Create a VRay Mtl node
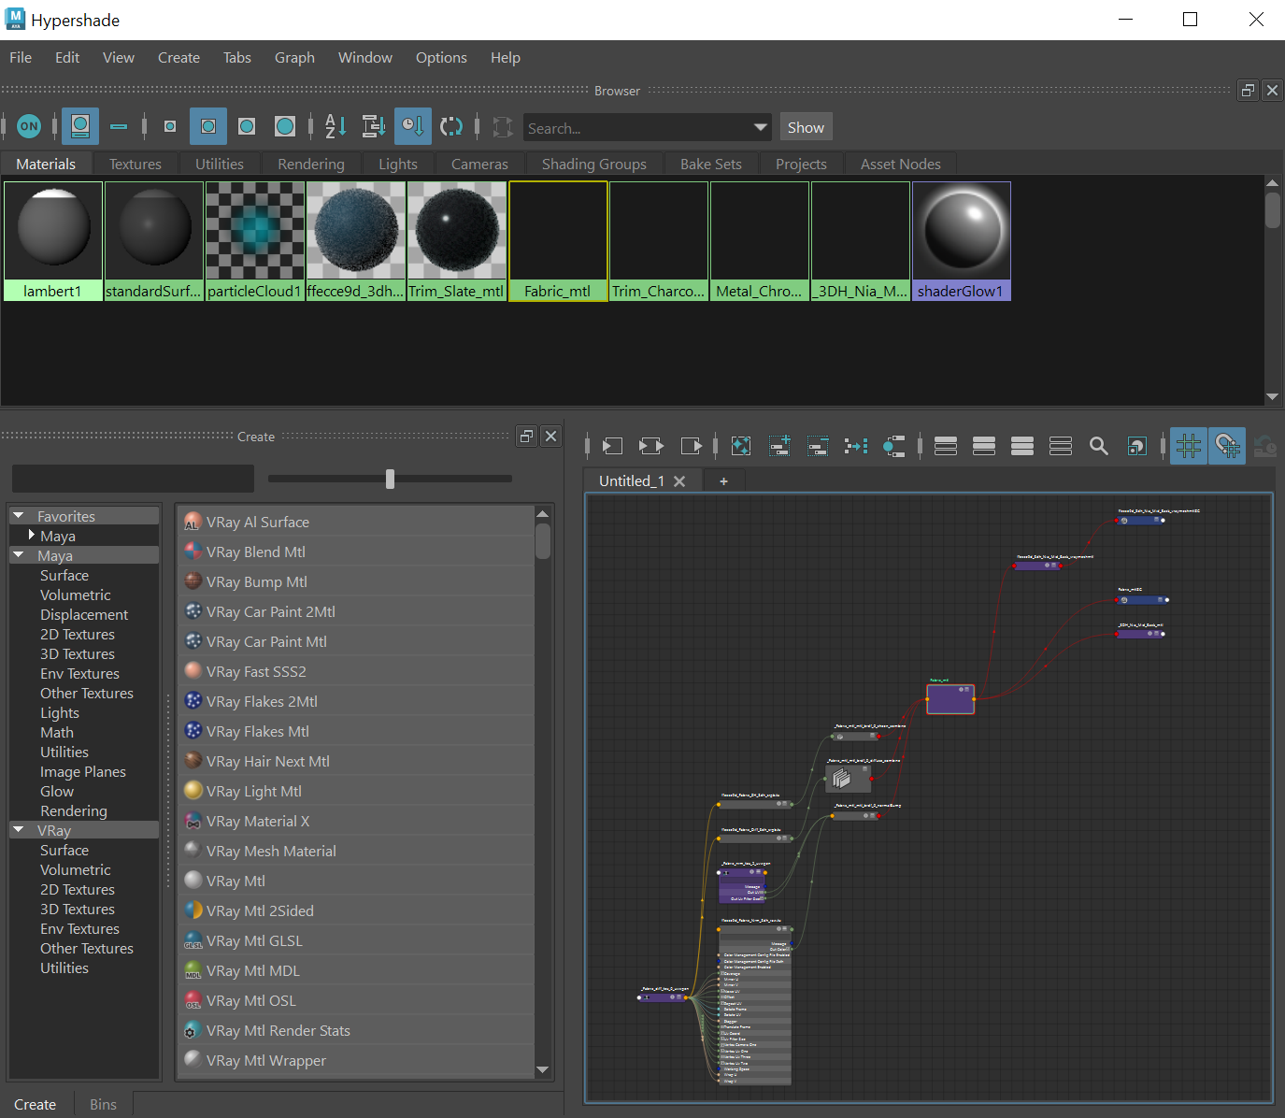The image size is (1285, 1118). (356, 881)
